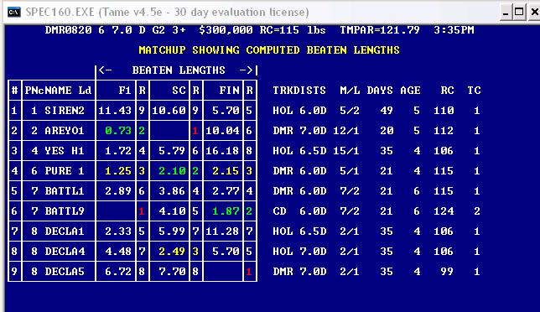Click the yellow 2.49 SC value
The height and width of the screenshot is (312, 540).
(172, 252)
